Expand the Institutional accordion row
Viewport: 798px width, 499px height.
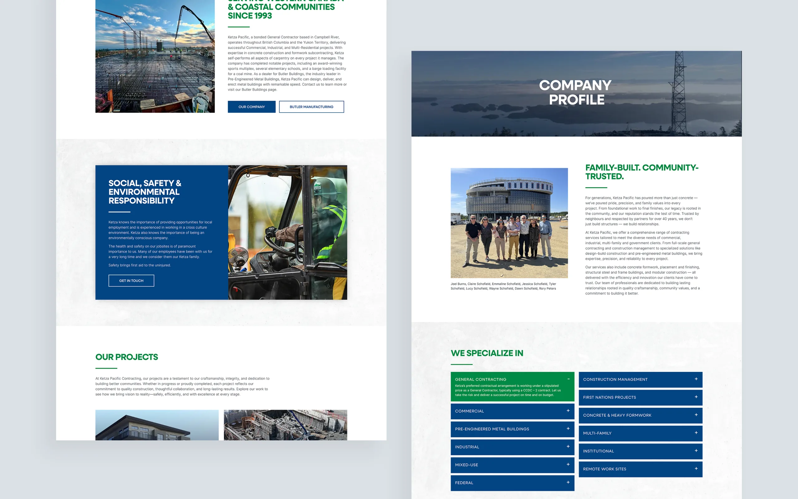tap(696, 450)
